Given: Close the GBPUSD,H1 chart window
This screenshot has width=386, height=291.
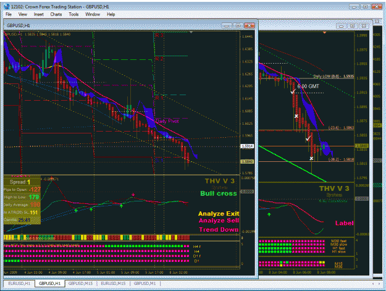Looking at the screenshot, I should click(x=249, y=25).
